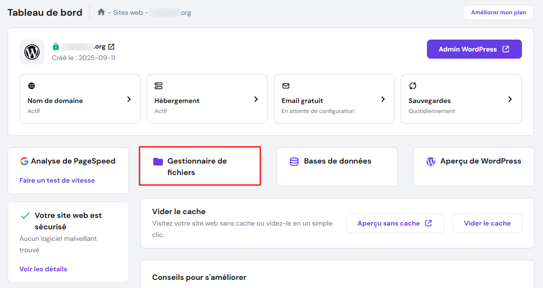Screen dimensions: 543x288
Task: Click the Améliorer mon plan button
Action: click(498, 12)
